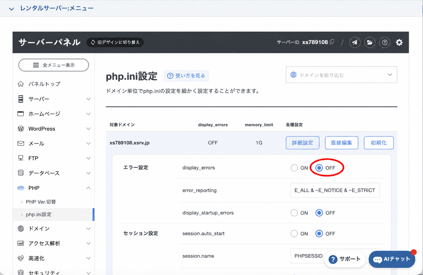Click the WordPress logo icon in sidebar
The height and width of the screenshot is (275, 423).
[21, 129]
